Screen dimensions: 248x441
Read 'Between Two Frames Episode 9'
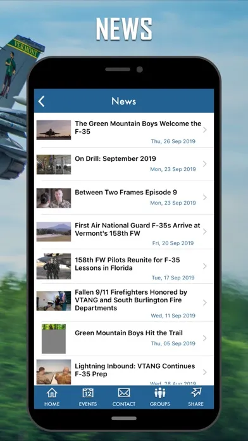tap(126, 193)
